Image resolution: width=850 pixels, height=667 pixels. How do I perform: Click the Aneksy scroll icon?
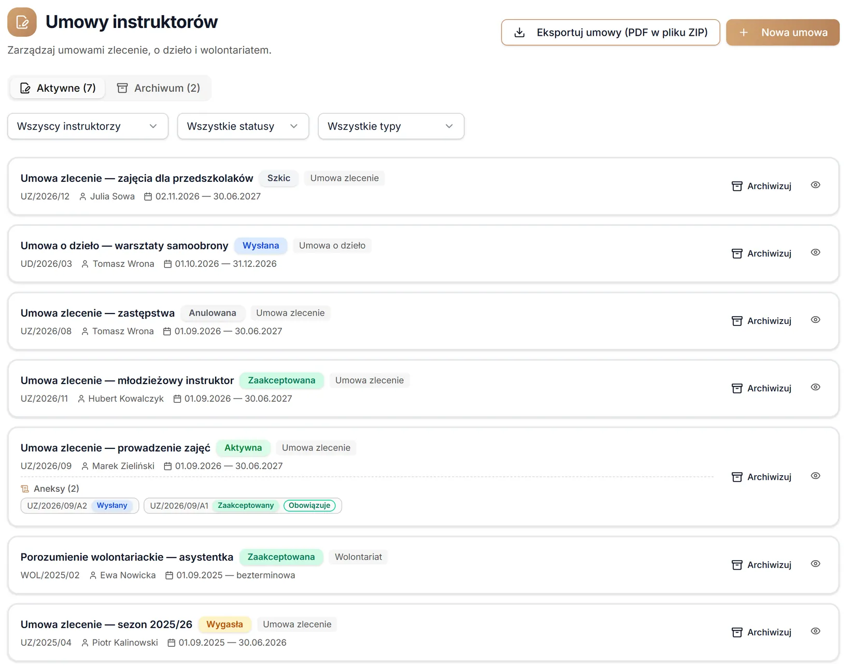25,489
